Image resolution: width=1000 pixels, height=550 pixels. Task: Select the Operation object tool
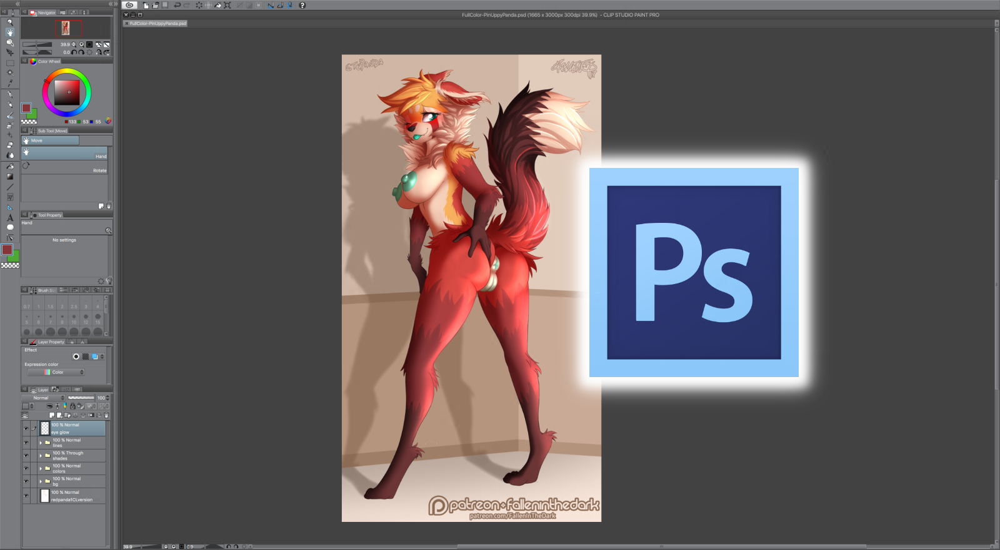click(x=10, y=42)
